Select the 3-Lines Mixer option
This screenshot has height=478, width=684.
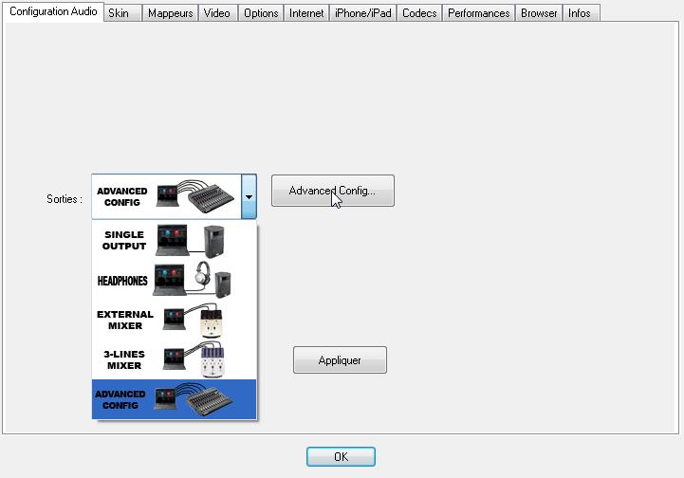pos(175,359)
